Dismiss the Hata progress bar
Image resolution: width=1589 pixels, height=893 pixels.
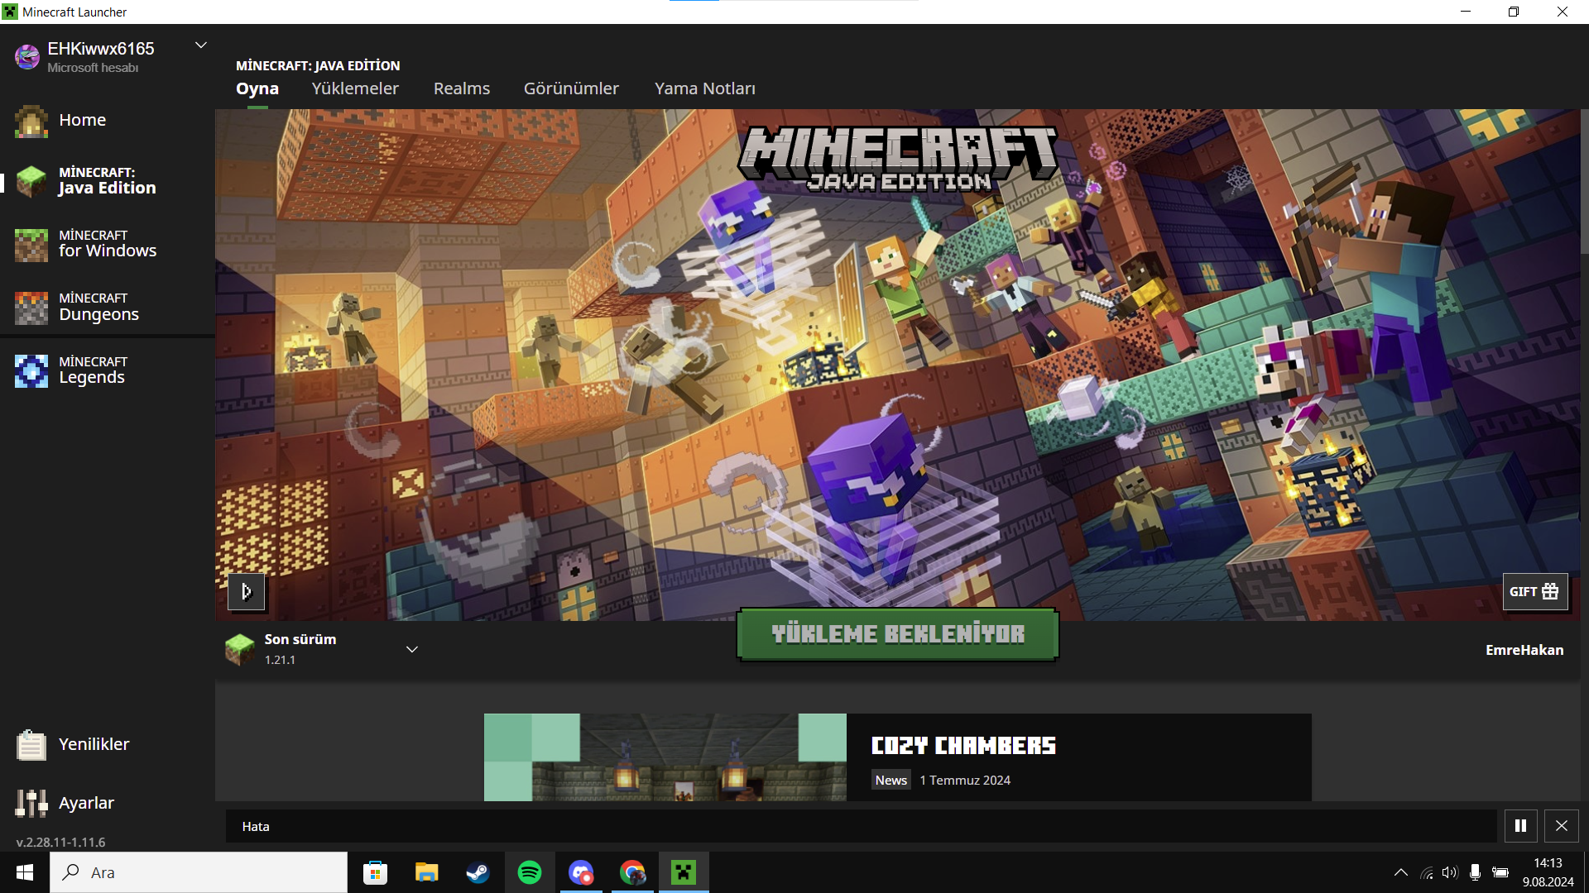1562,826
